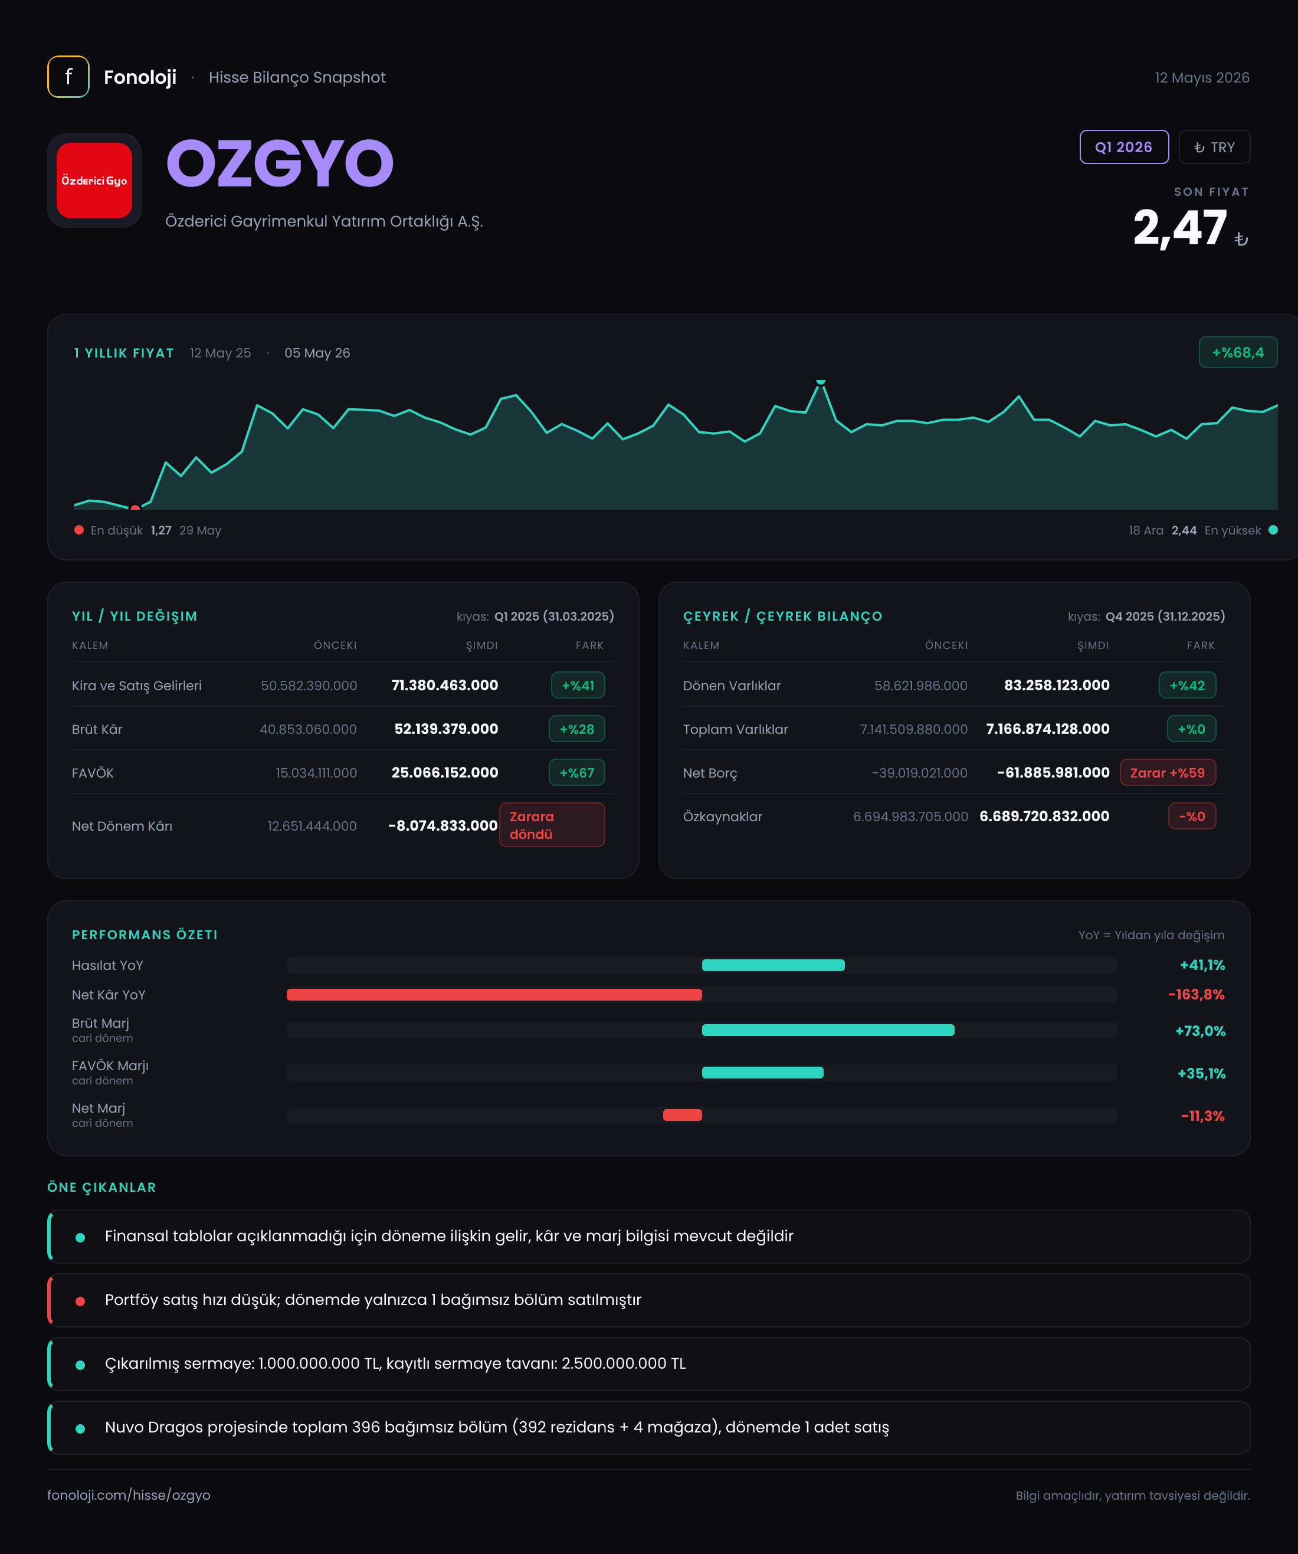
Task: Click the value 52.139.379.000
Action: click(x=445, y=729)
